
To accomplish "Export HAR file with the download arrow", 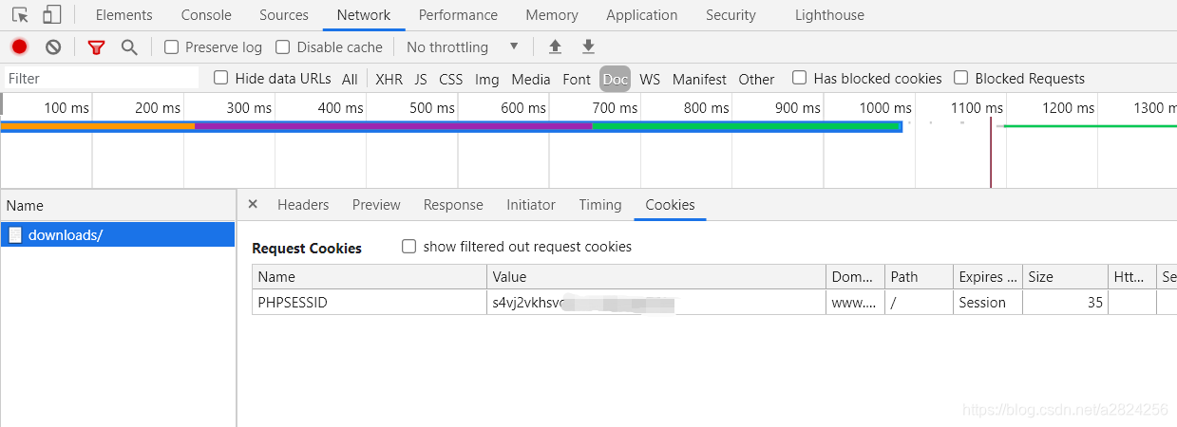I will pos(588,46).
